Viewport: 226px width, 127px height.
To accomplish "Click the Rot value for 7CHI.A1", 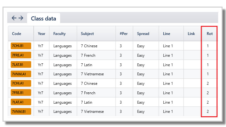I will pos(208,84).
